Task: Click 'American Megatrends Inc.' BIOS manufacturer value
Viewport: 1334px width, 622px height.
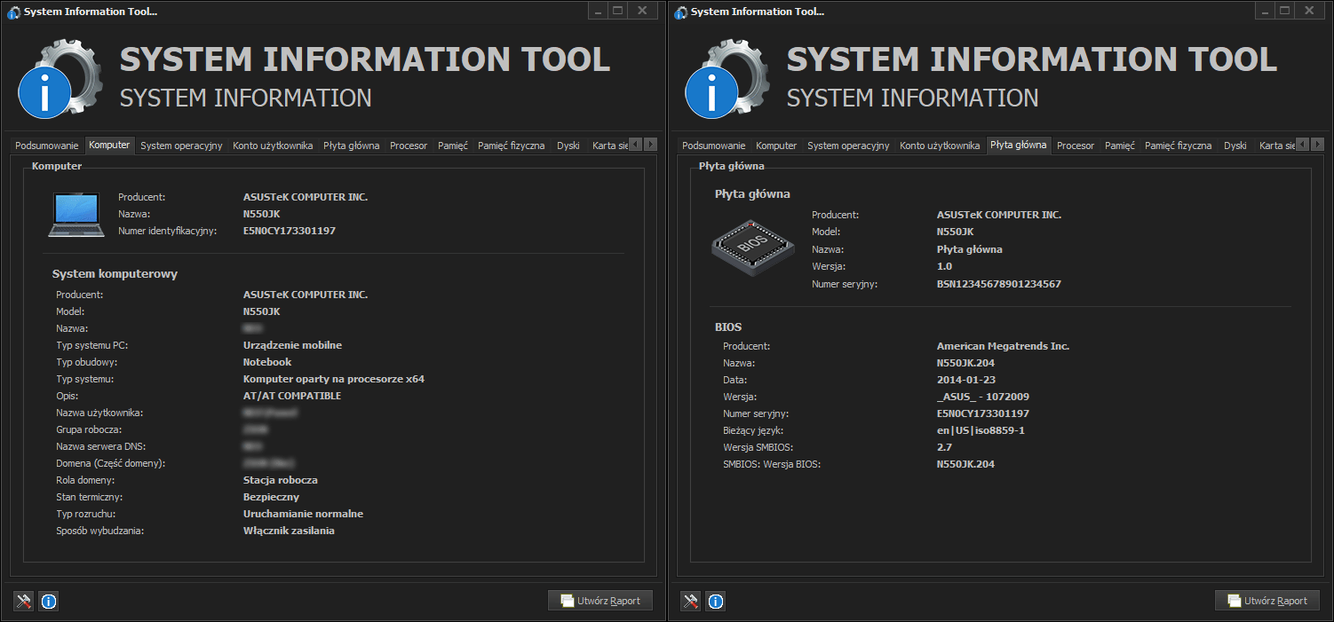Action: [1003, 346]
